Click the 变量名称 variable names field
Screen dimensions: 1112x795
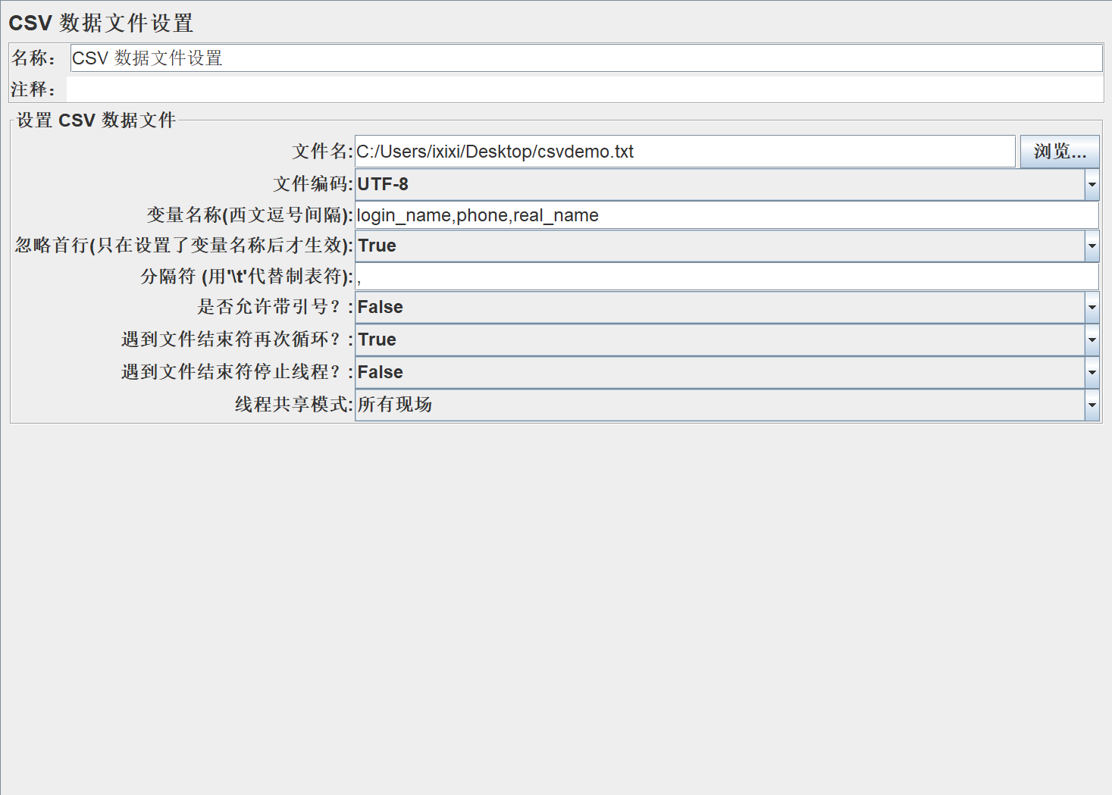point(727,215)
